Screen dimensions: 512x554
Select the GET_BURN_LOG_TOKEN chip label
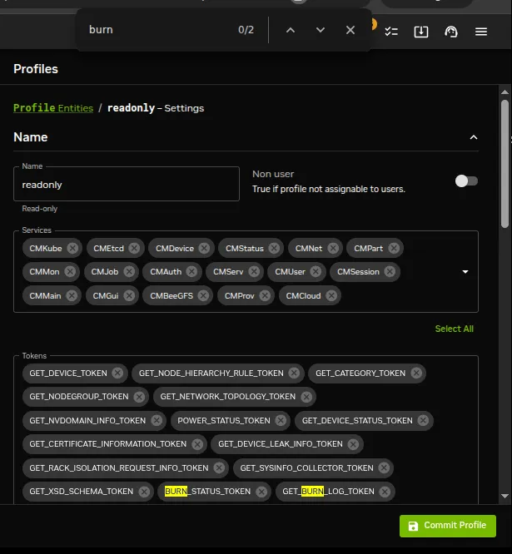328,492
